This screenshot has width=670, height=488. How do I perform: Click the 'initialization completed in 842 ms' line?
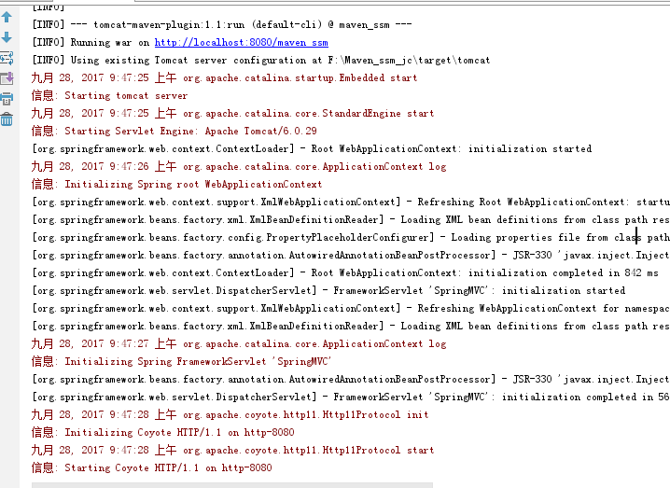(345, 273)
